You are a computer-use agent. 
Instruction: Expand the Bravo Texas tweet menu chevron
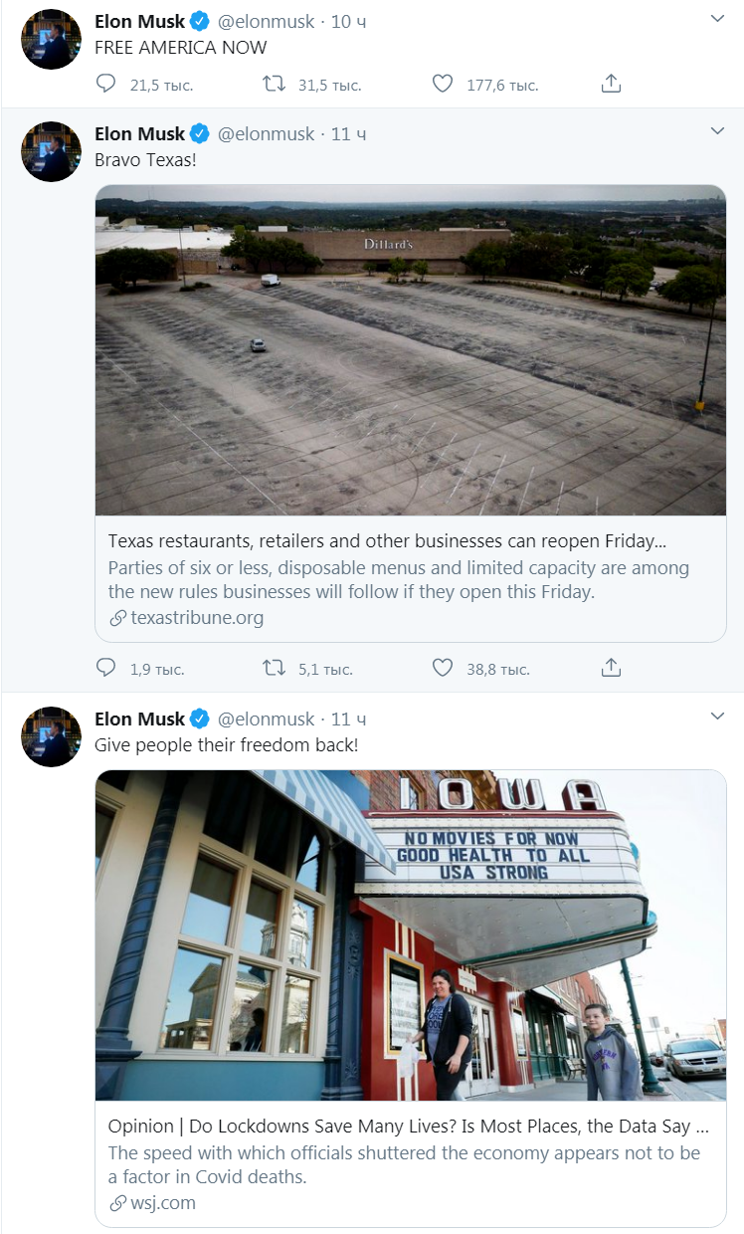click(717, 131)
